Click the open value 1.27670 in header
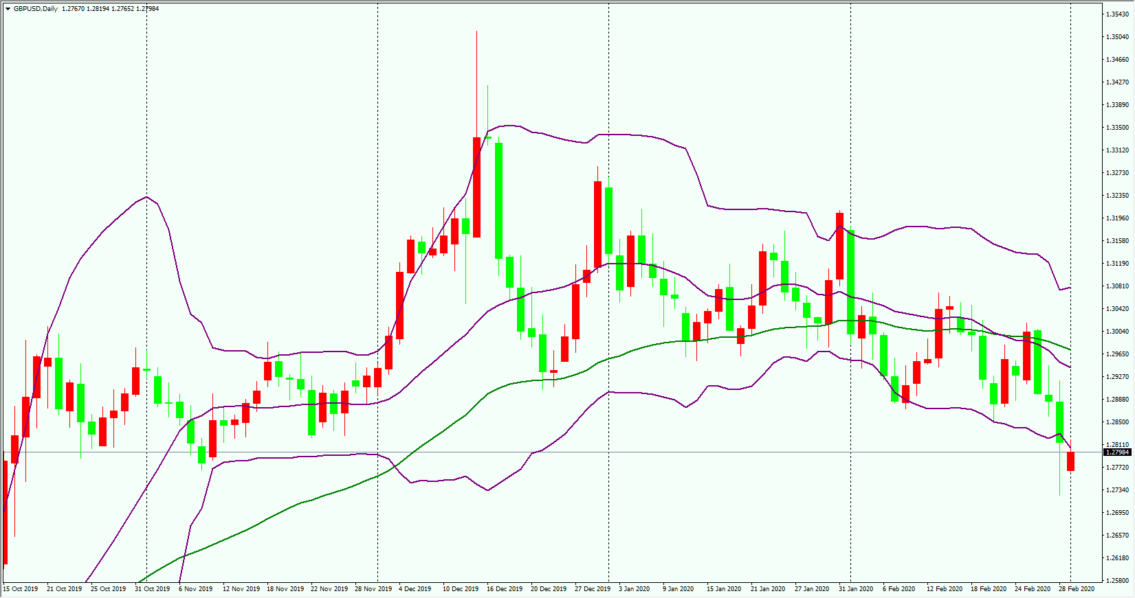The width and height of the screenshot is (1135, 598). click(73, 9)
